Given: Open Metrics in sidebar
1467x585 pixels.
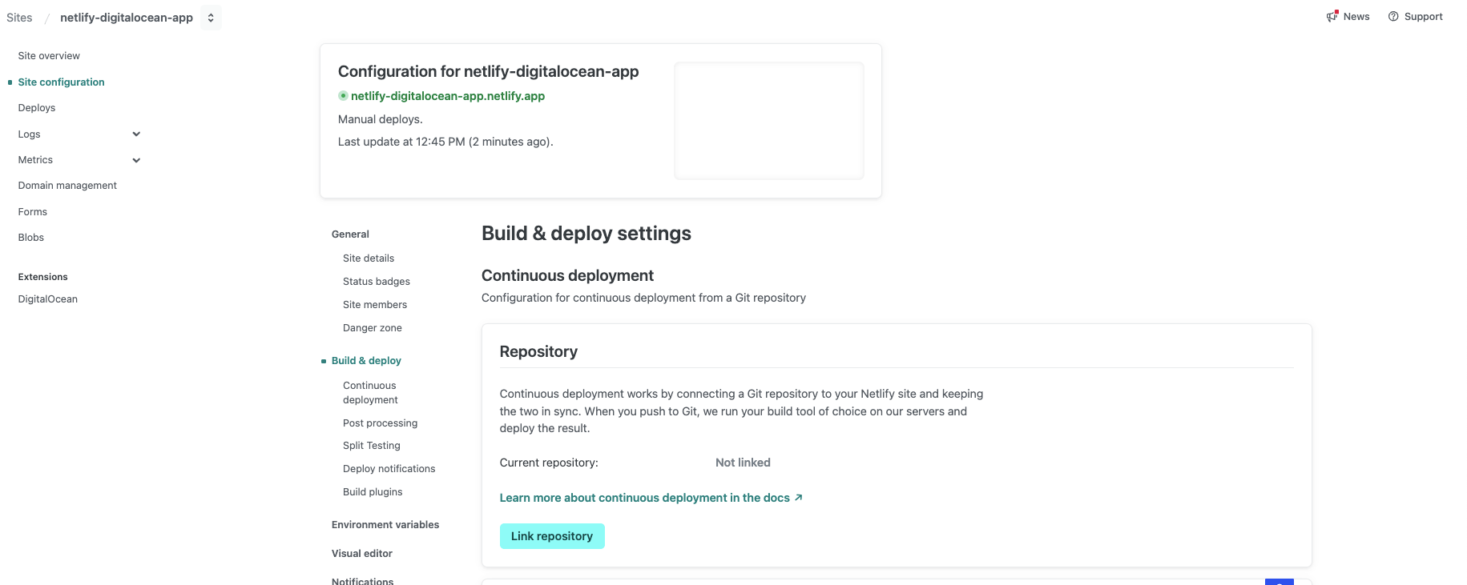Looking at the screenshot, I should pyautogui.click(x=35, y=160).
